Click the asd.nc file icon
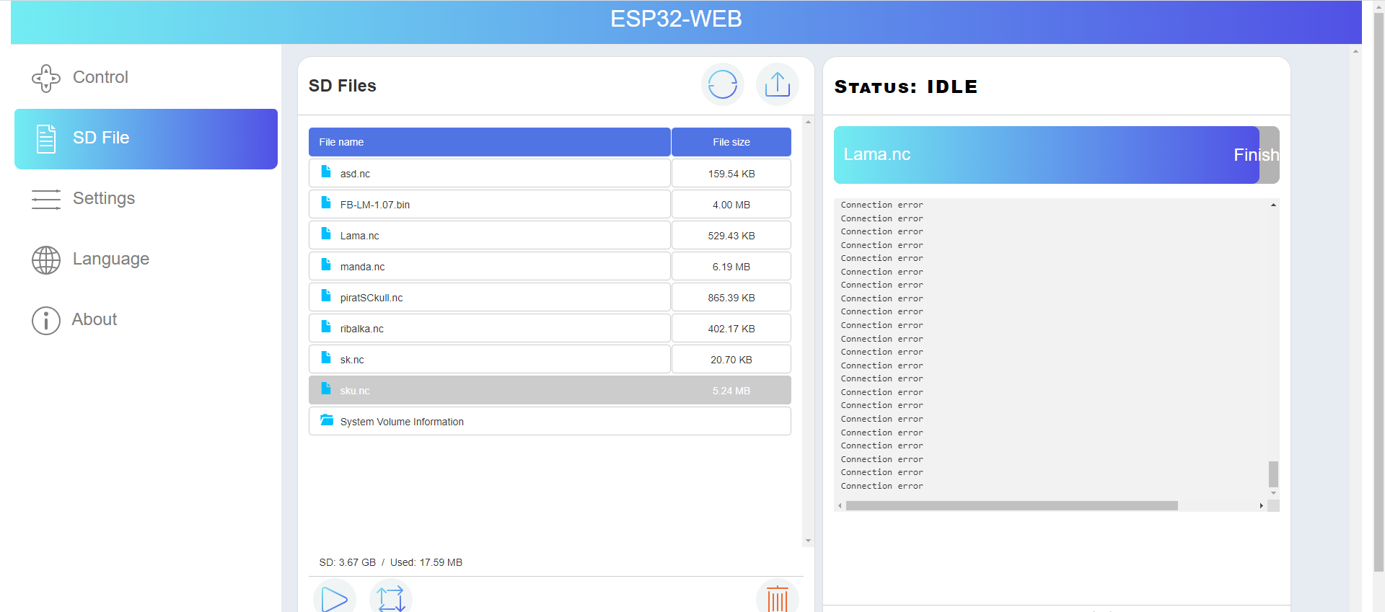The image size is (1385, 612). [326, 172]
